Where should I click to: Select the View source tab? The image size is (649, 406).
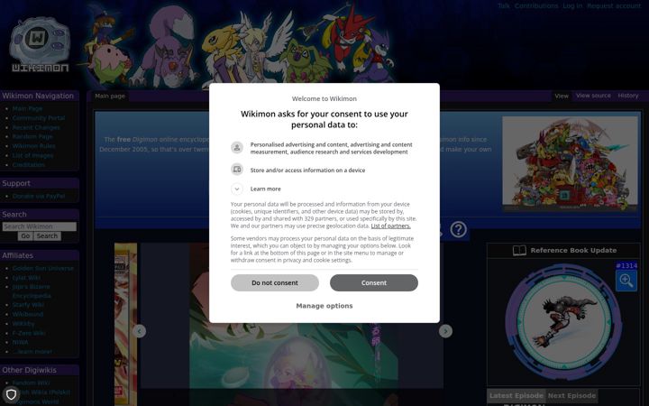coord(593,96)
